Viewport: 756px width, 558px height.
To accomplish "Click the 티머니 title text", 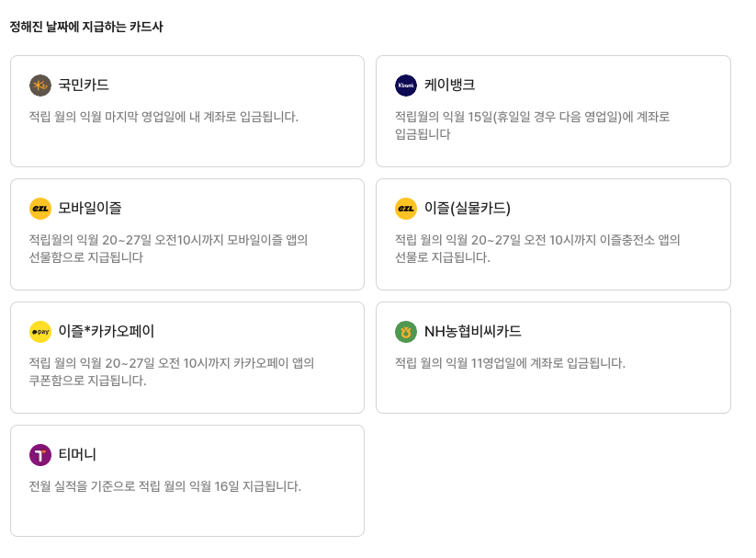I will click(x=76, y=454).
